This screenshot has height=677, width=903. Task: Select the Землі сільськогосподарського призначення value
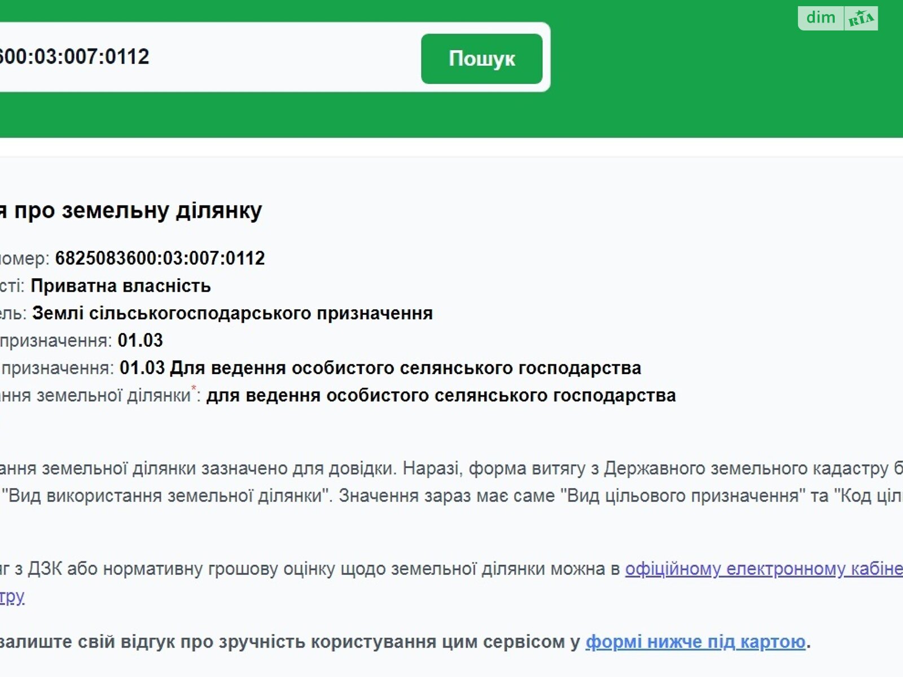pyautogui.click(x=233, y=313)
